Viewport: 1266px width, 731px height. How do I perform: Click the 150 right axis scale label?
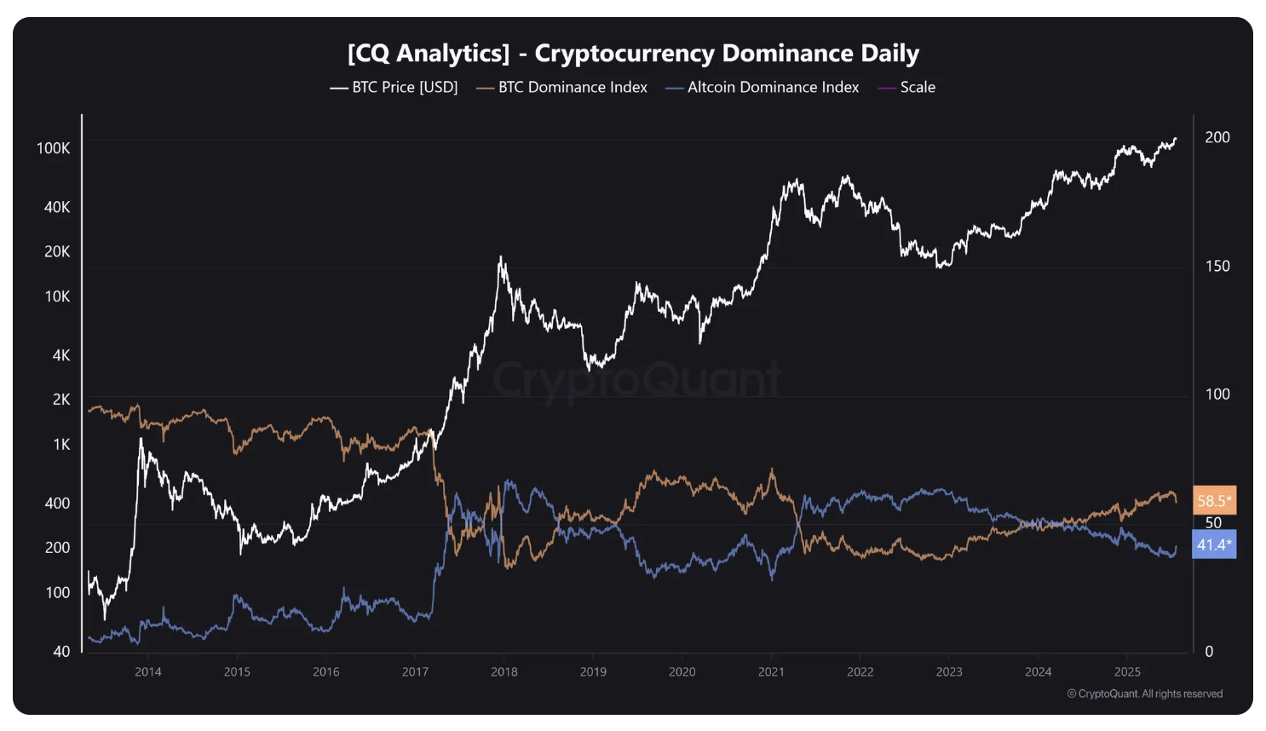1217,266
